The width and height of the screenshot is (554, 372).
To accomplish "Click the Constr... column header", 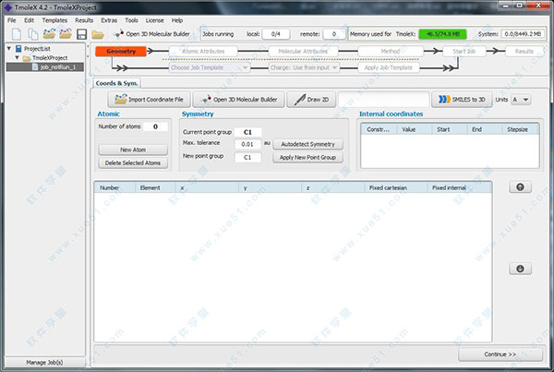I will click(379, 129).
